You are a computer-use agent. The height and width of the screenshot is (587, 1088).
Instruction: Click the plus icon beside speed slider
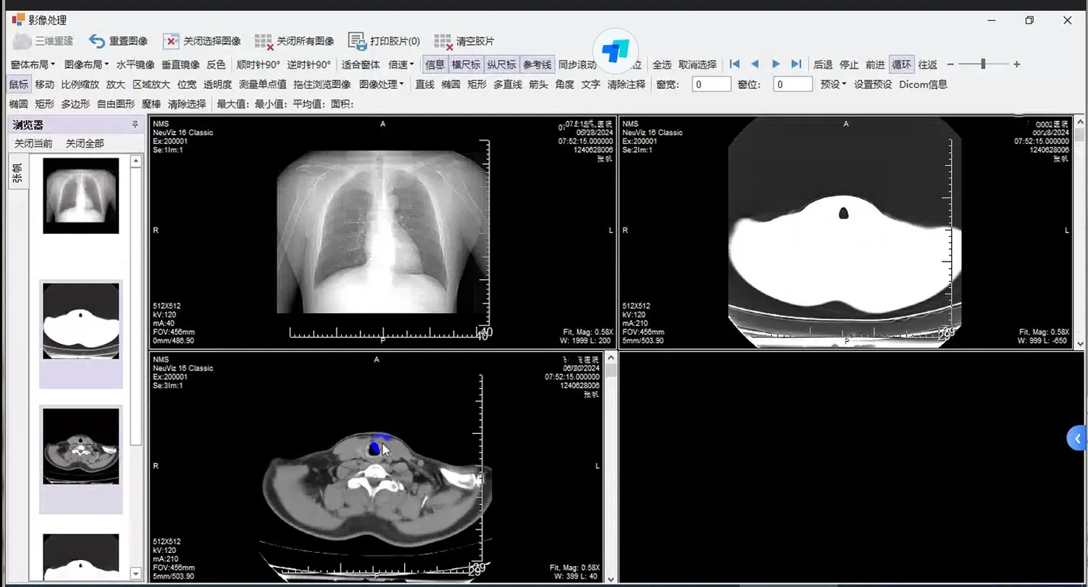1017,64
